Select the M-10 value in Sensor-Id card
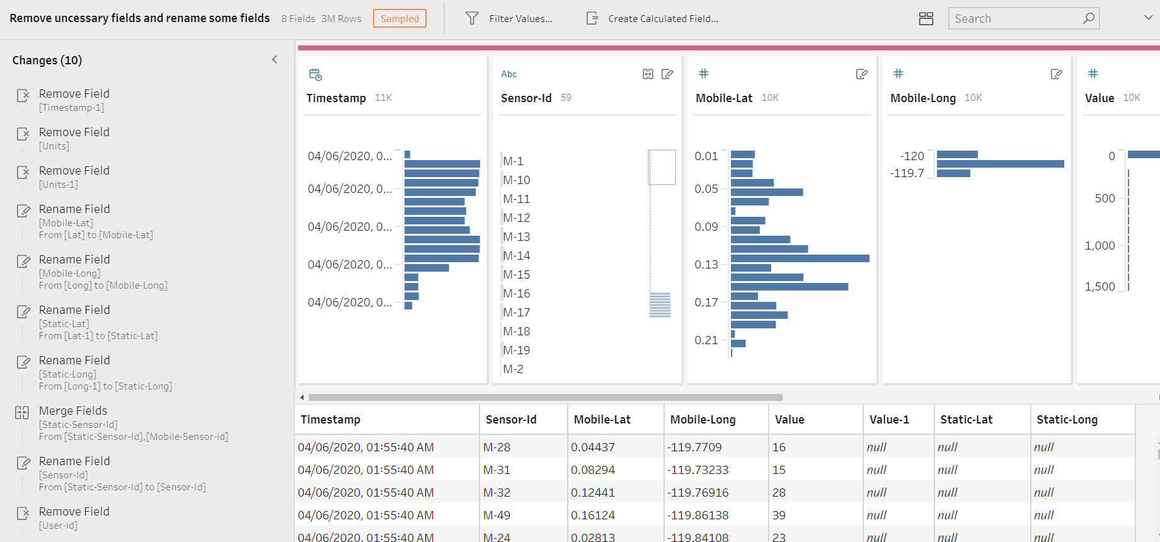 click(516, 180)
